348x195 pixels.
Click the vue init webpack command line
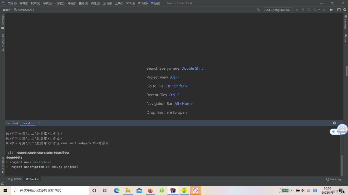(57, 143)
